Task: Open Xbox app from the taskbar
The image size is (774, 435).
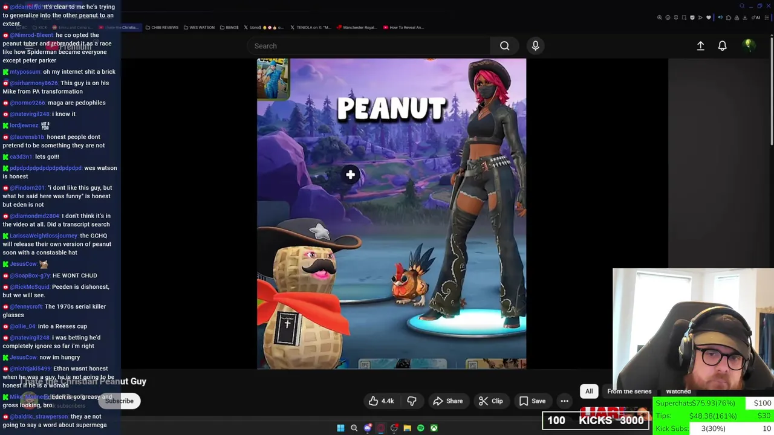Action: coord(434,428)
